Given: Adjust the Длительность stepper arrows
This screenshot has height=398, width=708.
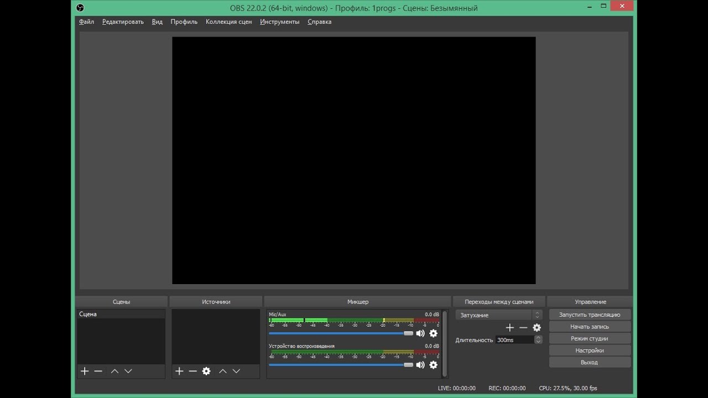Looking at the screenshot, I should [538, 340].
